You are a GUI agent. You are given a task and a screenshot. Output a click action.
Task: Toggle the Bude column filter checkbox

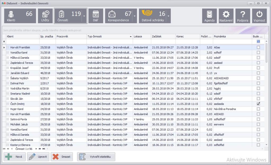[x=258, y=41]
